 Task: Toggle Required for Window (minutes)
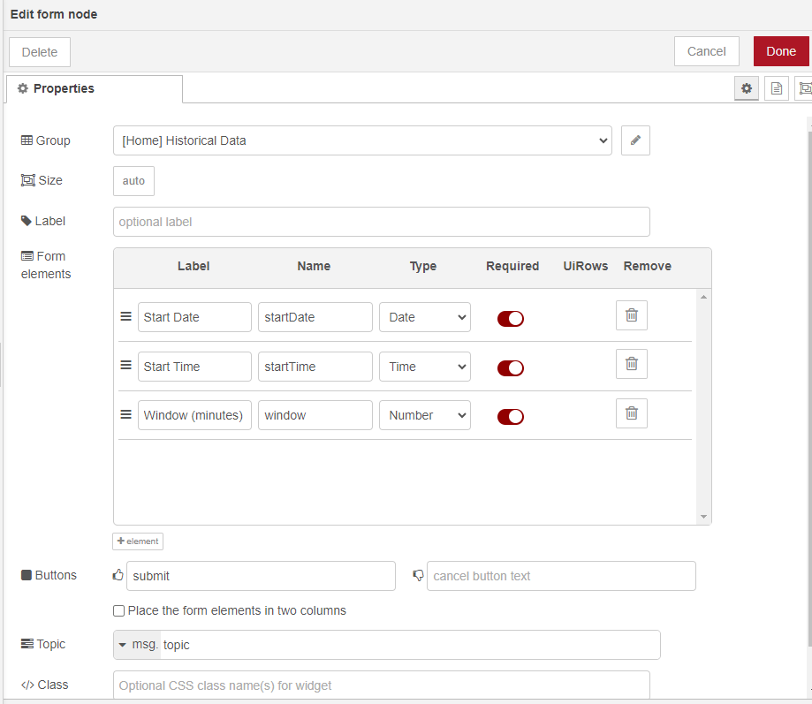[x=510, y=416]
